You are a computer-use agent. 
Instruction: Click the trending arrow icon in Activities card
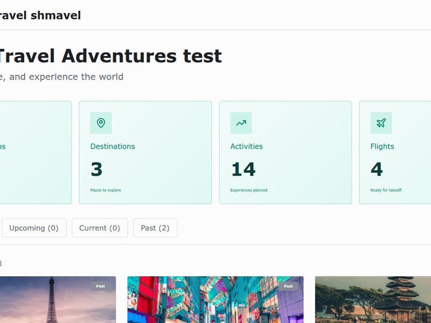[x=241, y=123]
